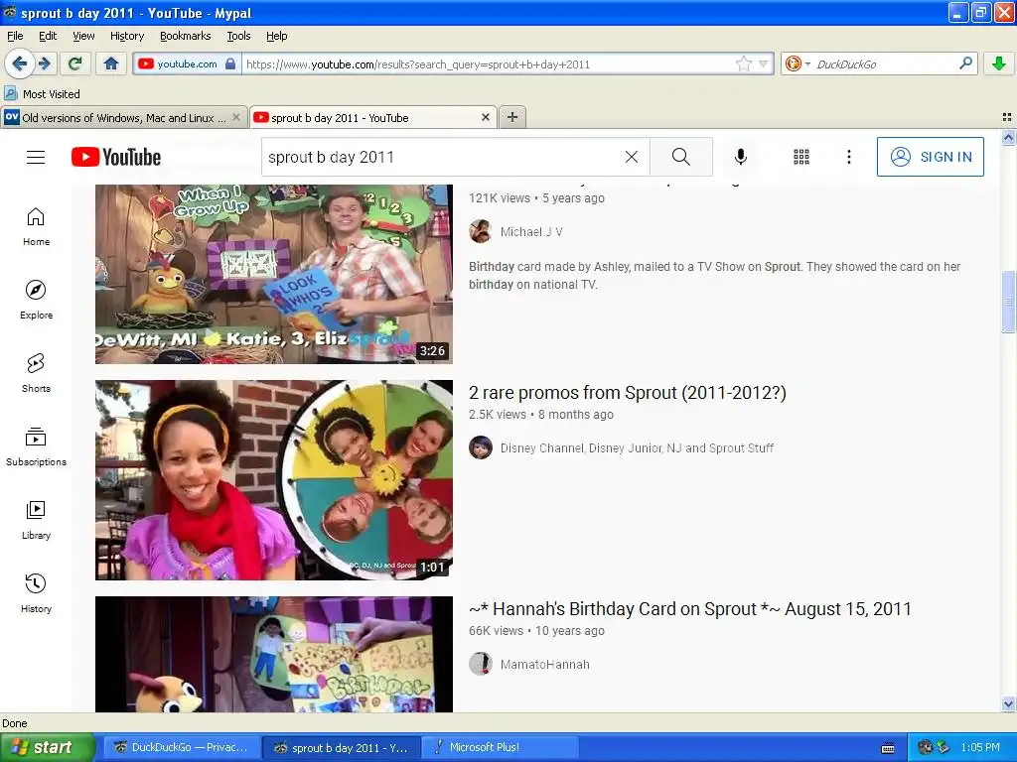
Task: Click the MamatoHannah channel avatar
Action: click(481, 664)
